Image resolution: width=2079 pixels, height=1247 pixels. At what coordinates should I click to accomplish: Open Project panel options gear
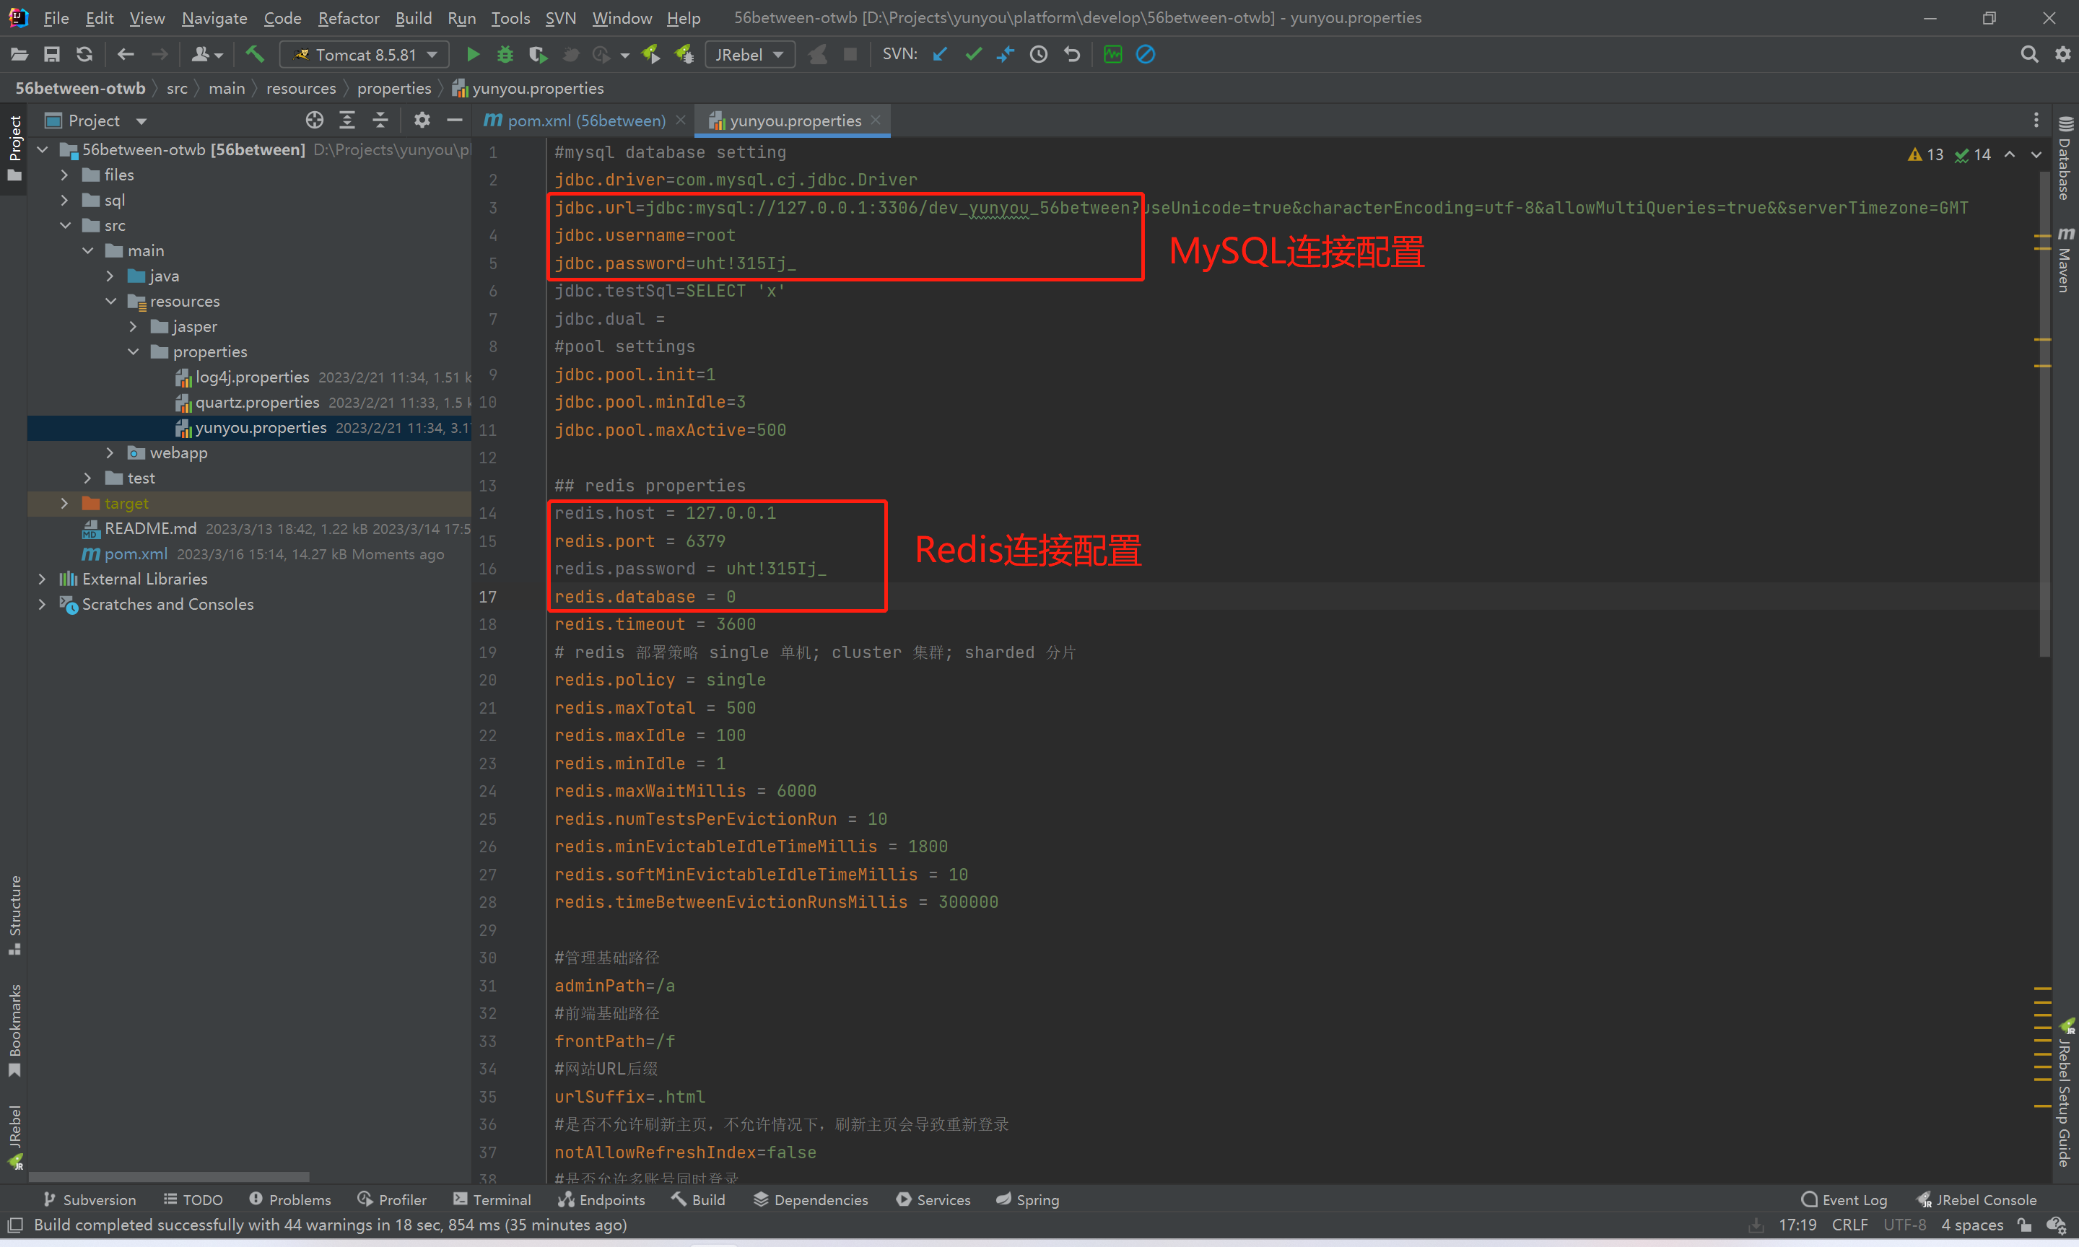[422, 121]
